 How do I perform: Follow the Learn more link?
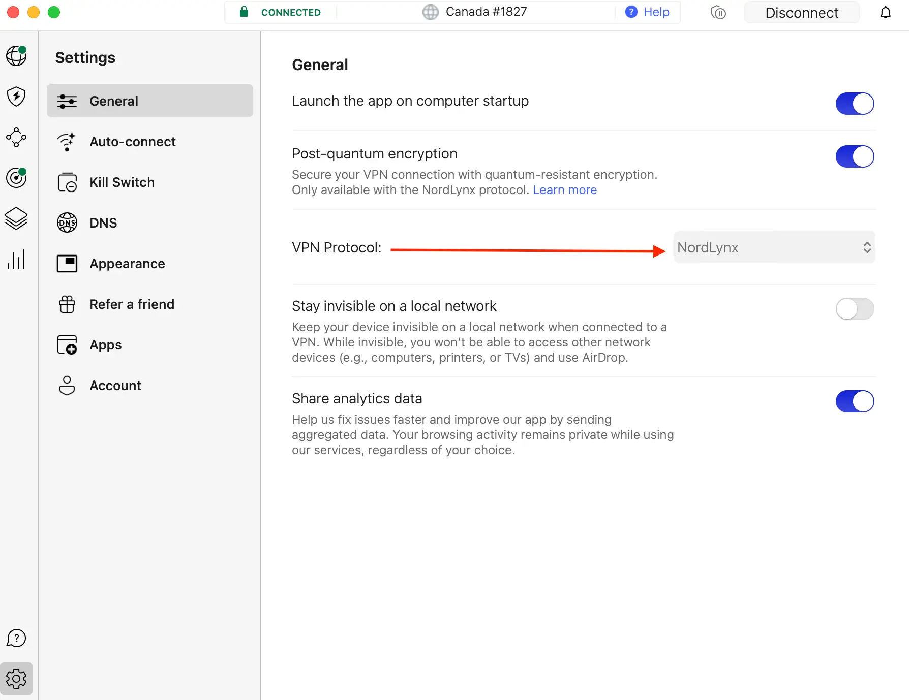point(565,190)
